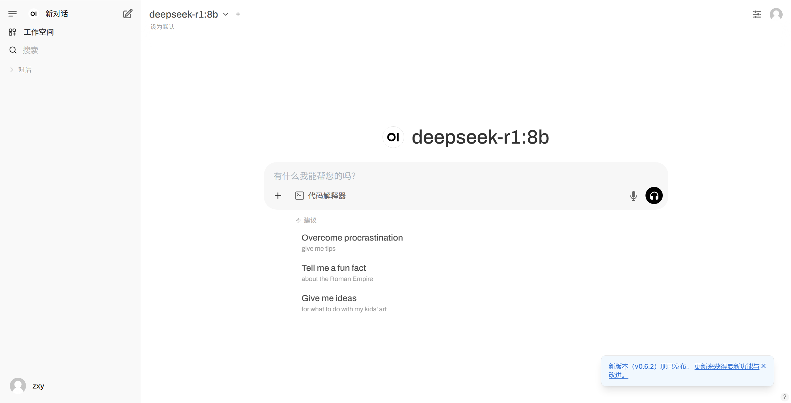791x403 pixels.
Task: Toggle the 代码解释器 code interpreter
Action: tap(320, 195)
